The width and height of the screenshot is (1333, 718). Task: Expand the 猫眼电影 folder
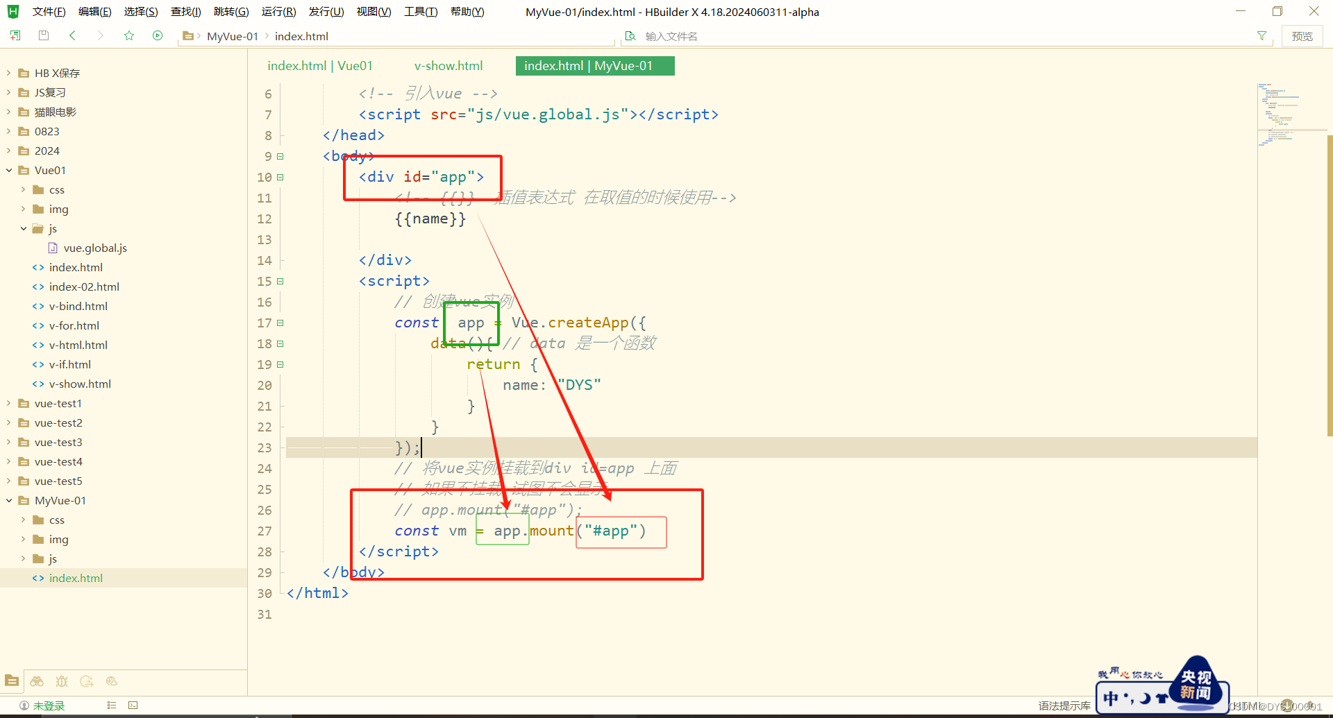(9, 112)
